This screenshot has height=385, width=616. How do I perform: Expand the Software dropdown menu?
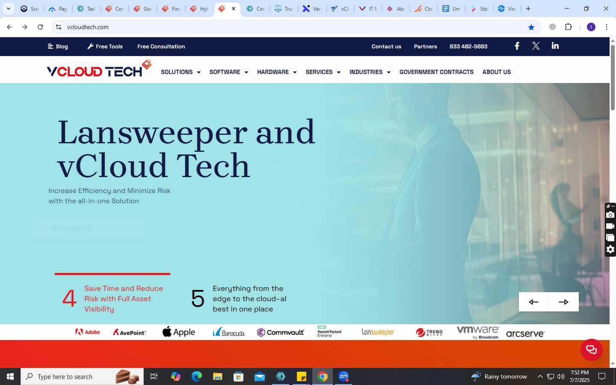(x=229, y=72)
